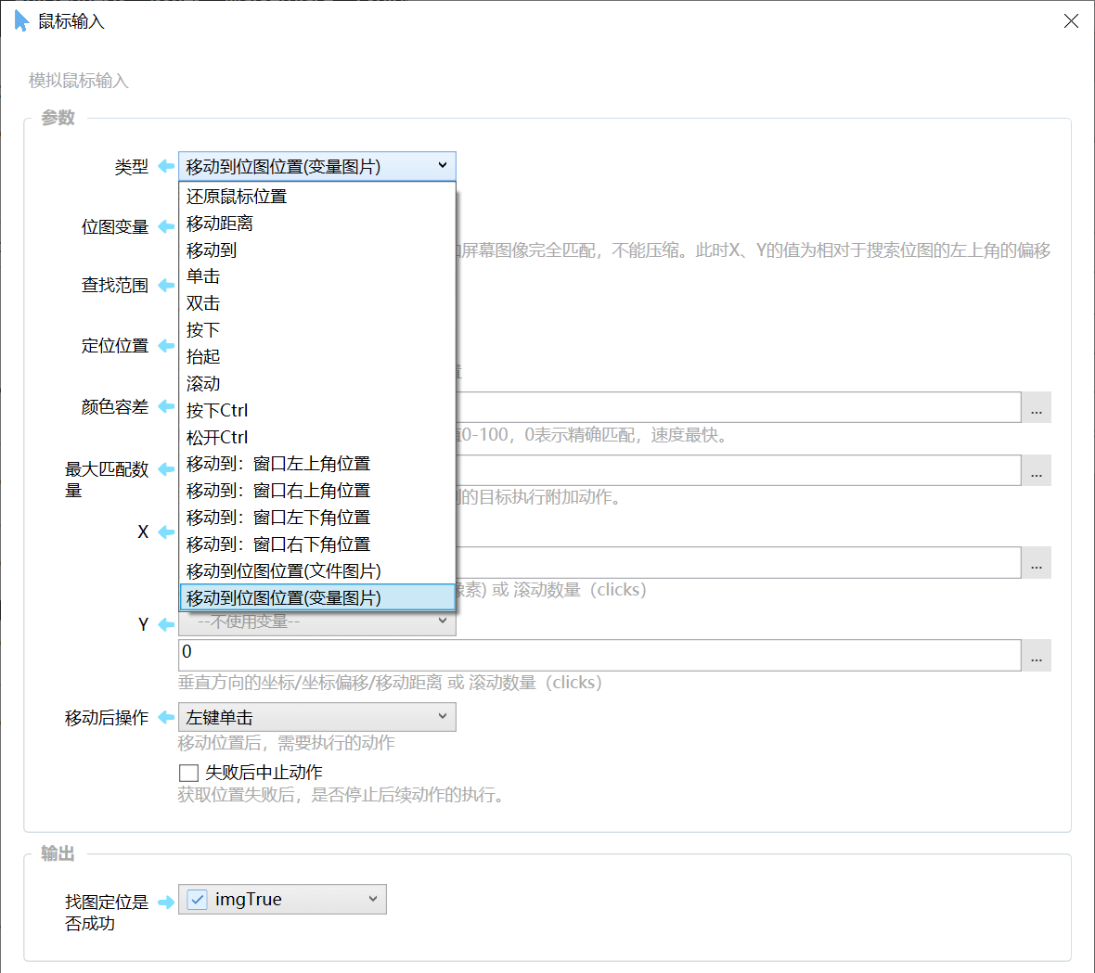The height and width of the screenshot is (973, 1095).
Task: Click the blue arrow beside 最大匹配数量 label
Action: 166,469
